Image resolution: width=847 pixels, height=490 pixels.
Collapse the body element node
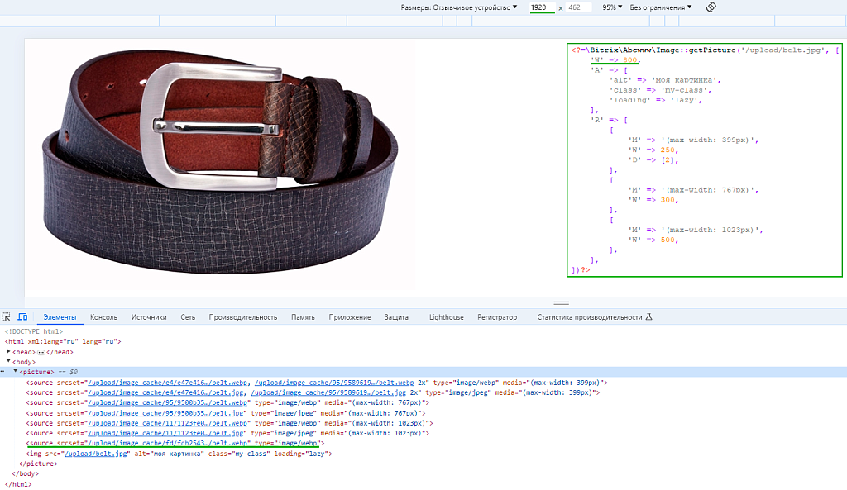point(8,361)
